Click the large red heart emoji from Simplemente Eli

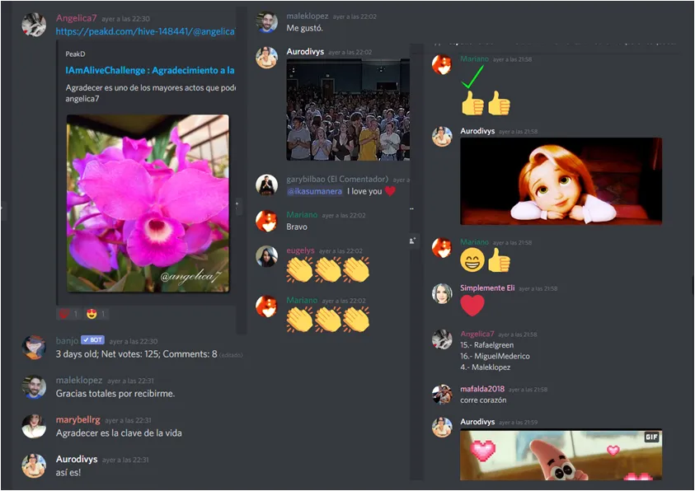coord(472,306)
